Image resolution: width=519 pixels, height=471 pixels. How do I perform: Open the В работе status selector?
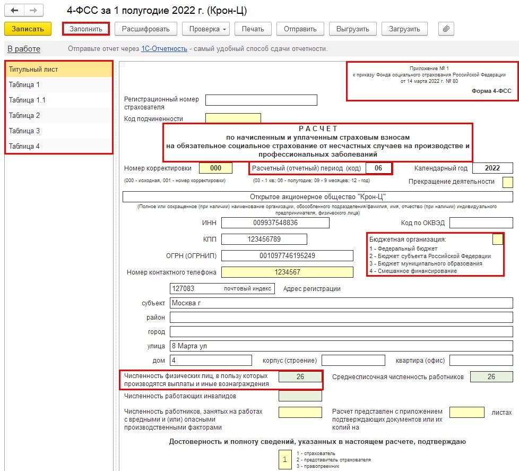(24, 49)
